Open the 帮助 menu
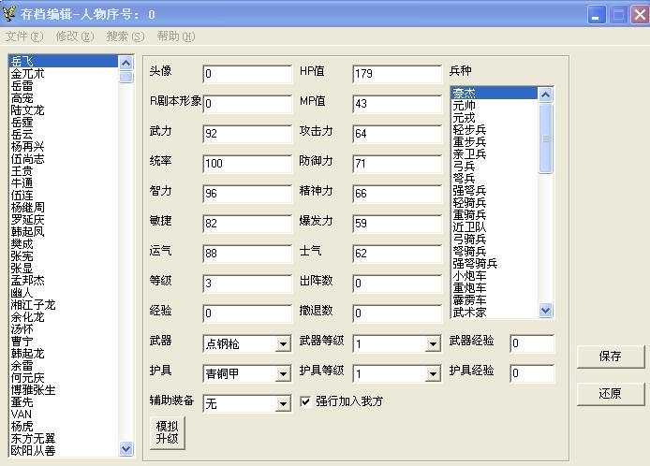The height and width of the screenshot is (466, 650). pyautogui.click(x=176, y=36)
